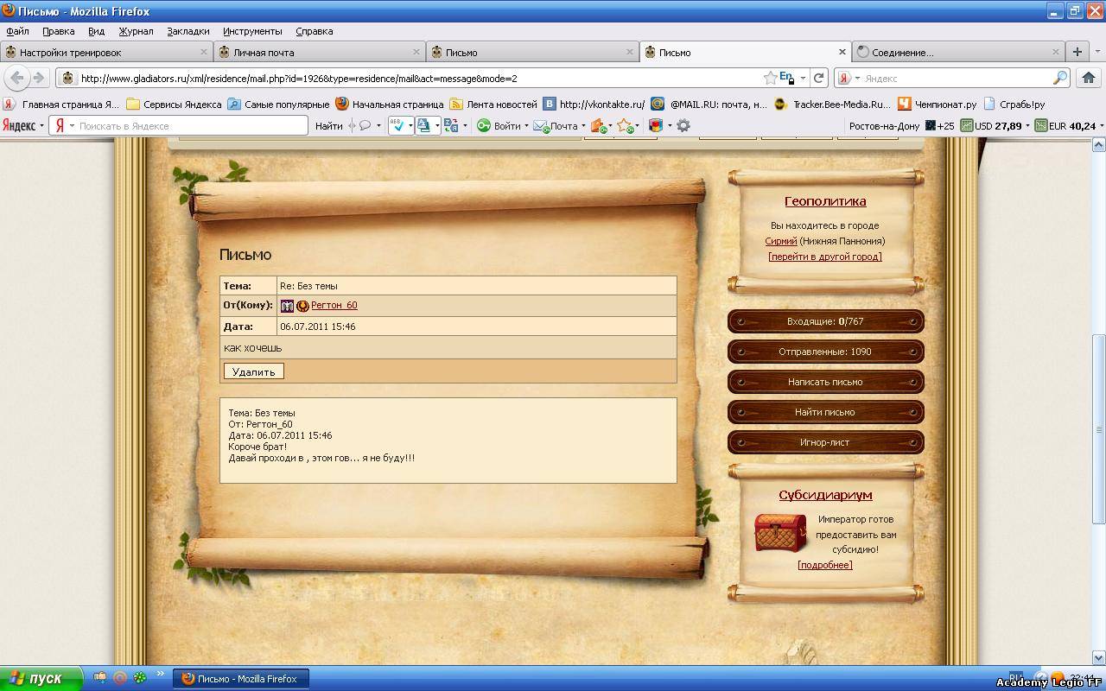Image resolution: width=1106 pixels, height=691 pixels.
Task: Open the Регтон_60 sender link
Action: pos(334,305)
